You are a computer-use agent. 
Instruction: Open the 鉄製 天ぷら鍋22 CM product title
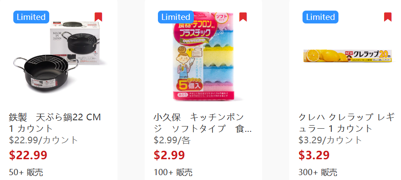click(55, 123)
